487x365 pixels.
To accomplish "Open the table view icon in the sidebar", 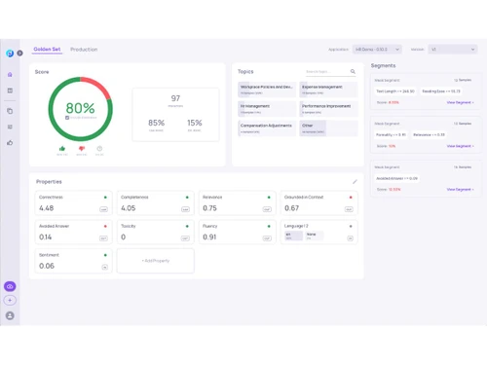I will point(10,91).
